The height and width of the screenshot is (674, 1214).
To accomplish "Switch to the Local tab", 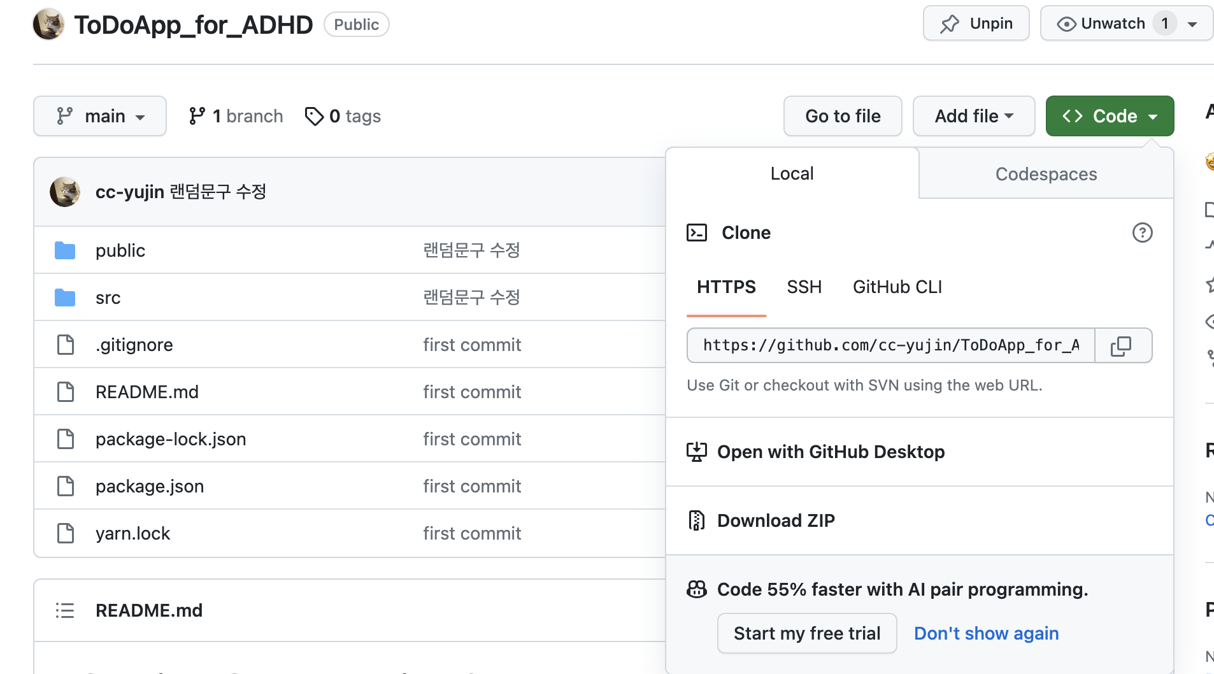I will coord(792,173).
